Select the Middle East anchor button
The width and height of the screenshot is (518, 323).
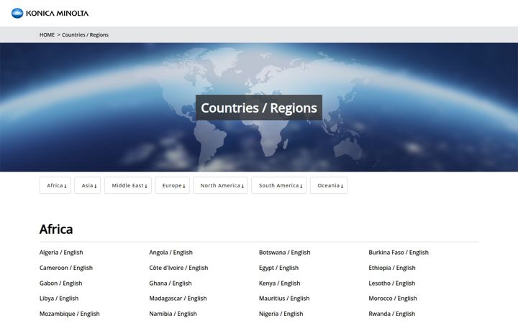pos(128,186)
